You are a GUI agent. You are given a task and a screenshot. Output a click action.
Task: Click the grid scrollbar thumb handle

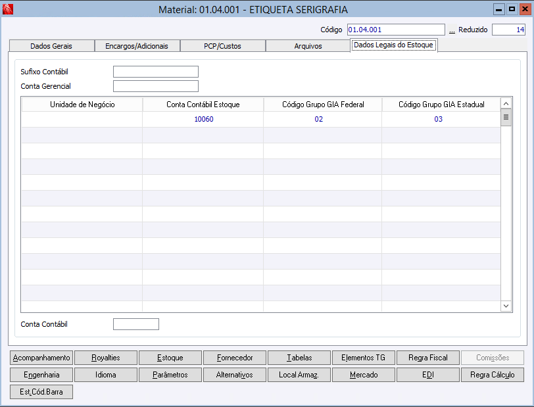(x=506, y=117)
